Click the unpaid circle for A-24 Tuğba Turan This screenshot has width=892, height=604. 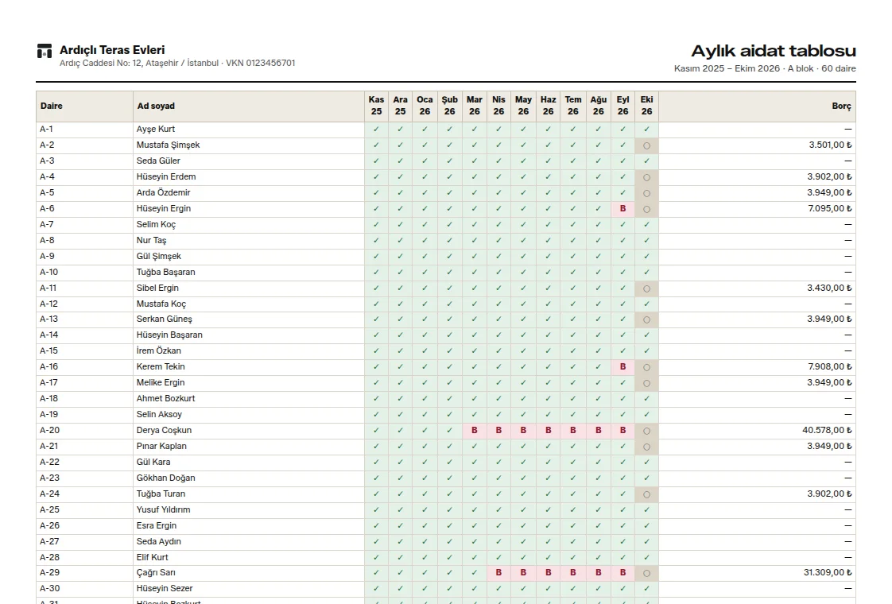tap(647, 495)
